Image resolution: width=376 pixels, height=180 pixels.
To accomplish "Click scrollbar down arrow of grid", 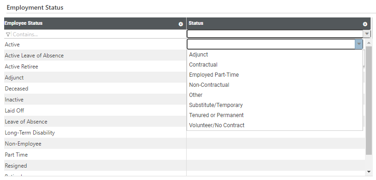I will click(x=369, y=172).
